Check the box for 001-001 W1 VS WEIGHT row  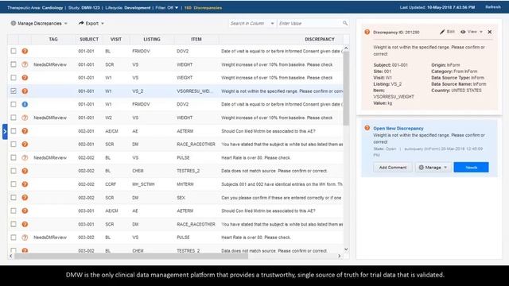pyautogui.click(x=14, y=78)
